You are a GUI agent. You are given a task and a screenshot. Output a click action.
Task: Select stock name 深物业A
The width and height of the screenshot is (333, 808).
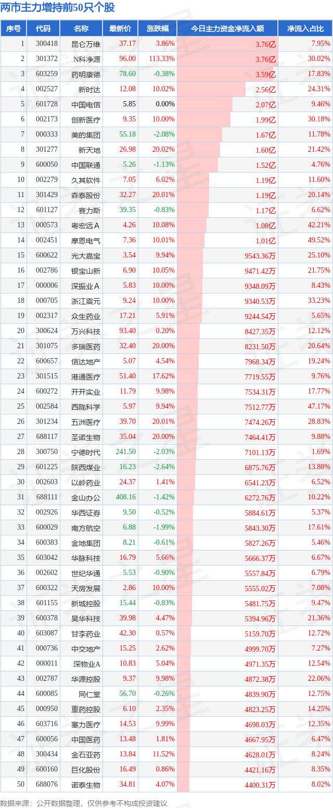coord(87,664)
